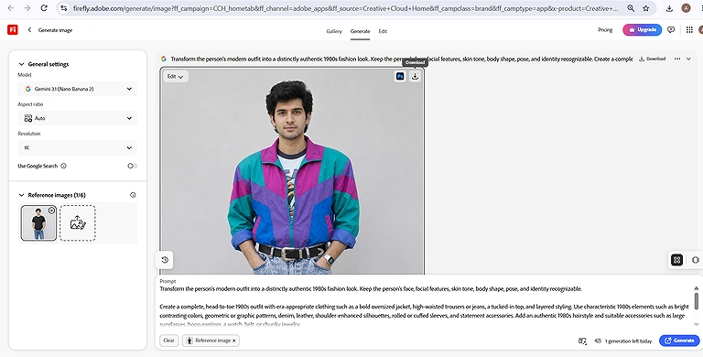
Task: Open the Model dropdown Gemini 3.1
Action: click(78, 89)
